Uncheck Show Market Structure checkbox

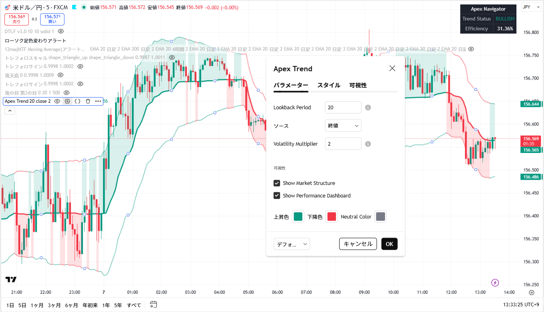pos(277,183)
